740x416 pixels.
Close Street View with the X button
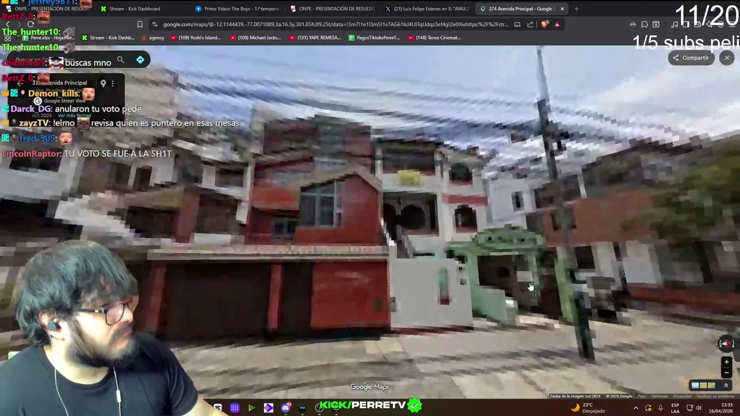point(727,58)
